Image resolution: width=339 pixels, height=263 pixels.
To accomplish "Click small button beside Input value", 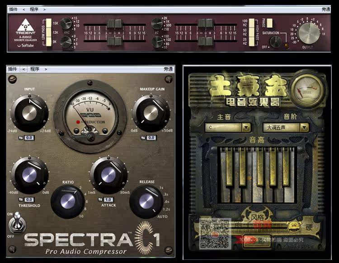I will 20,138.
